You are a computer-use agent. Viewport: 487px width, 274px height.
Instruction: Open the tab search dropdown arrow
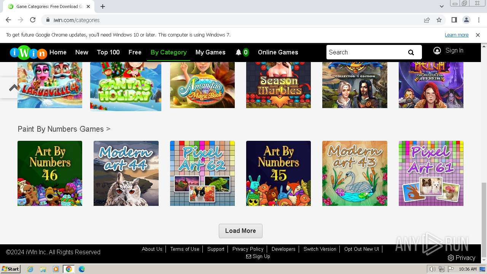[x=442, y=6]
